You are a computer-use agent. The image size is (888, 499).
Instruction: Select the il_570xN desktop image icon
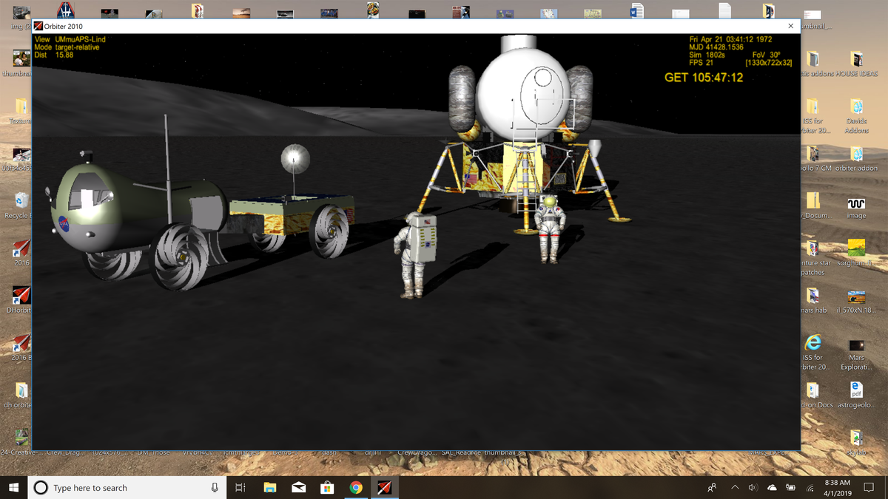click(857, 300)
